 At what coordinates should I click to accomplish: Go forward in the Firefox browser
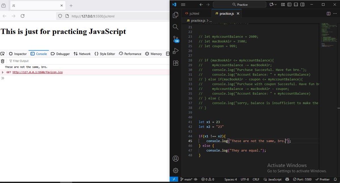pyautogui.click(x=14, y=16)
